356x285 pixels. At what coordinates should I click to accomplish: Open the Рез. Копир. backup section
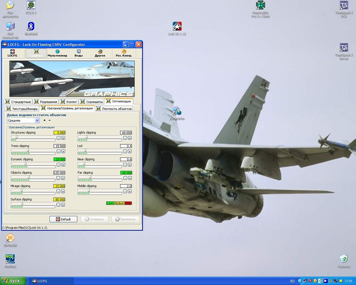(x=124, y=53)
